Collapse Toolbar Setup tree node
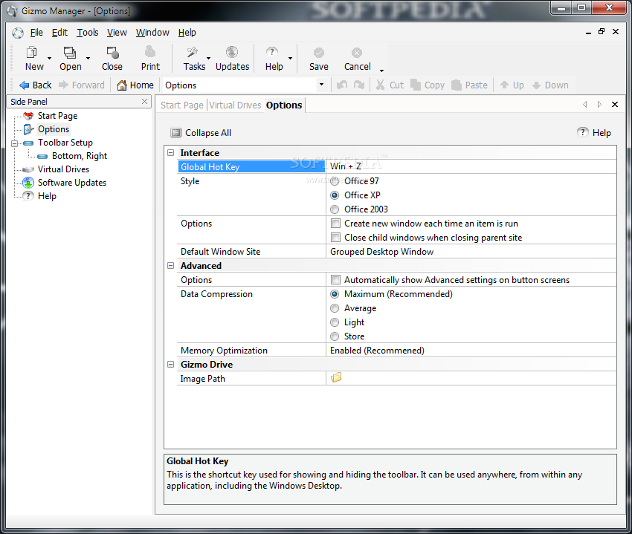This screenshot has height=534, width=632. click(15, 143)
